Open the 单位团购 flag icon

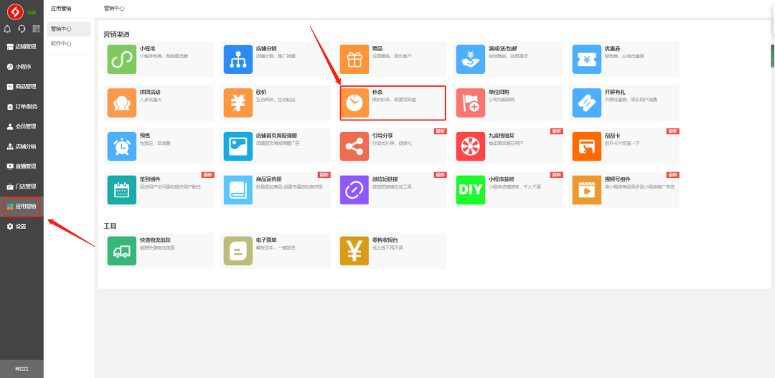[x=471, y=103]
